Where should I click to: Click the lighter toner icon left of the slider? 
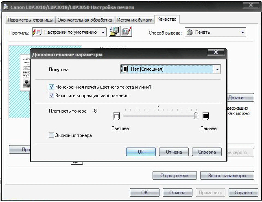(117, 116)
